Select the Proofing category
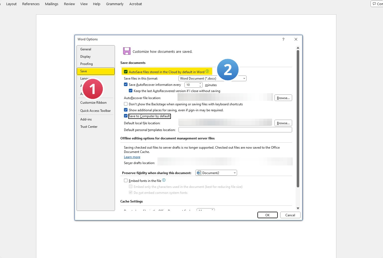 coord(96,64)
